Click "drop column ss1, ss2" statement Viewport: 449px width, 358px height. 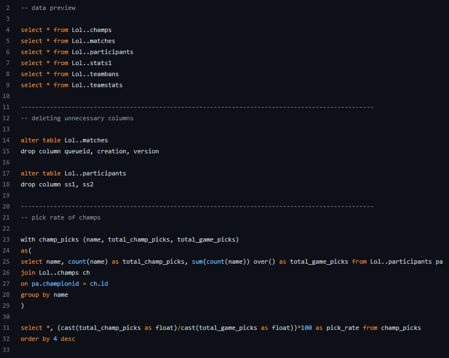57,184
